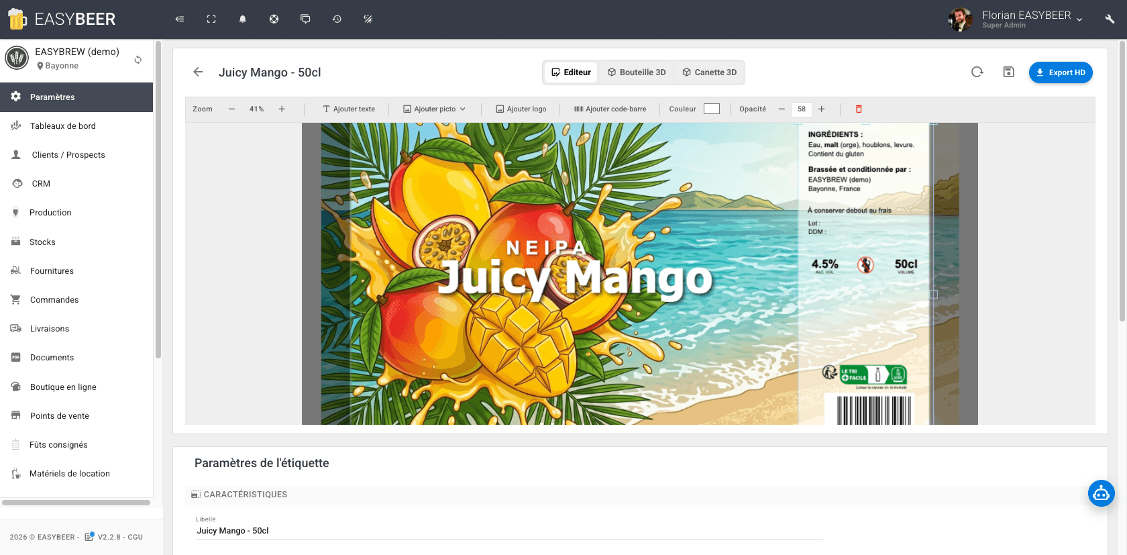The image size is (1127, 555).
Task: Open the history clock icon
Action: point(337,19)
